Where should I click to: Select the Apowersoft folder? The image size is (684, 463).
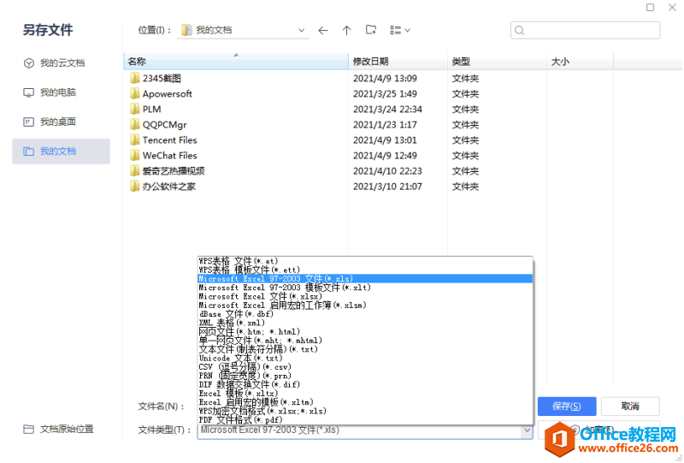tap(167, 93)
